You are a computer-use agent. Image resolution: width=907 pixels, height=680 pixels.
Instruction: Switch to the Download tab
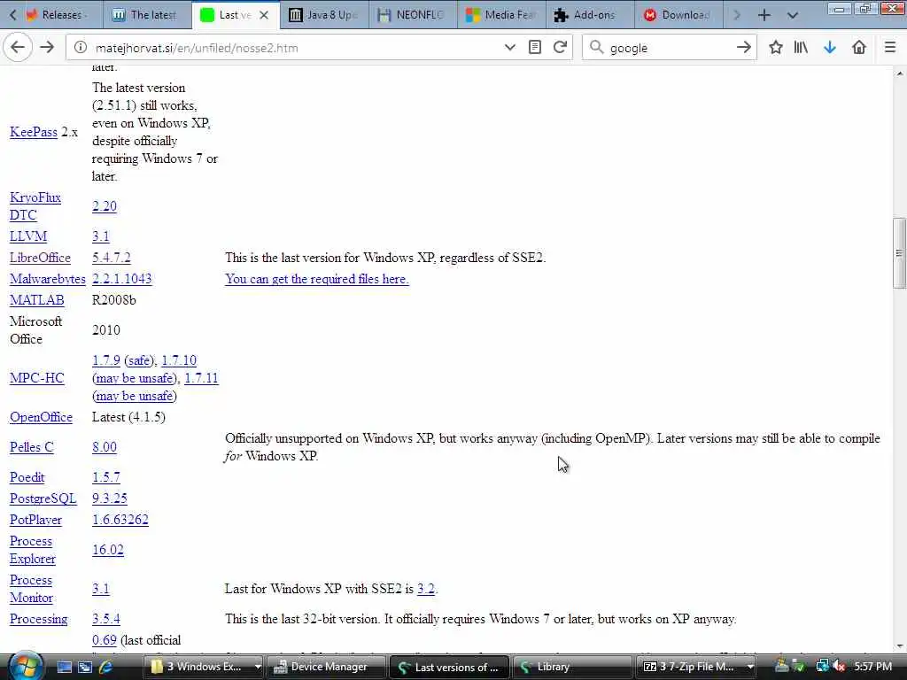coord(678,15)
